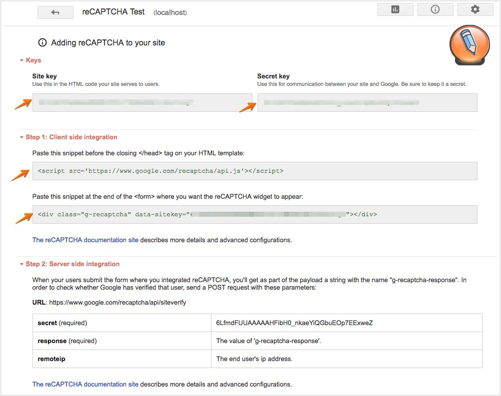Click the Secret key field

point(367,102)
